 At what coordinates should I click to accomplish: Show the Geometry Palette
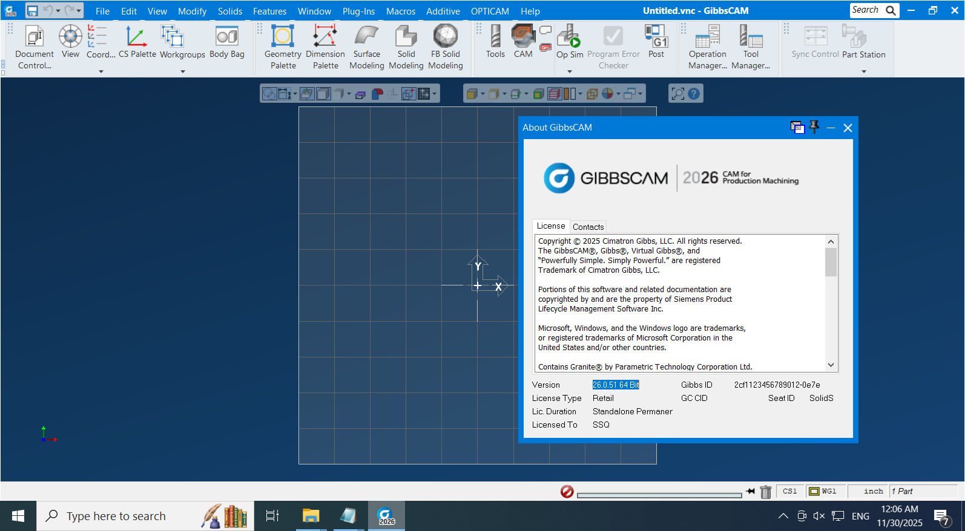283,47
